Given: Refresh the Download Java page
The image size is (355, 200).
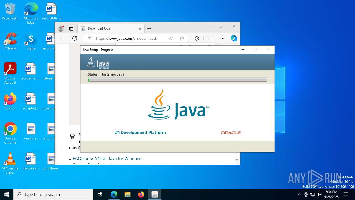Looking at the screenshot, I should click(75, 38).
